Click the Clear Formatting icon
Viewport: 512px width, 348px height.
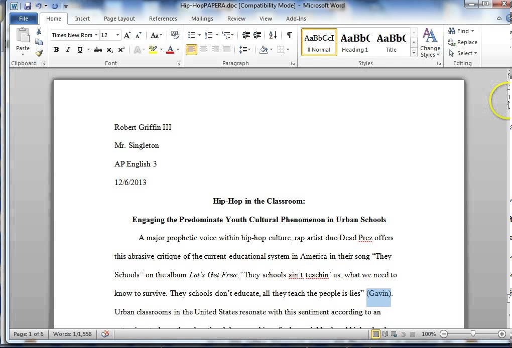[175, 35]
